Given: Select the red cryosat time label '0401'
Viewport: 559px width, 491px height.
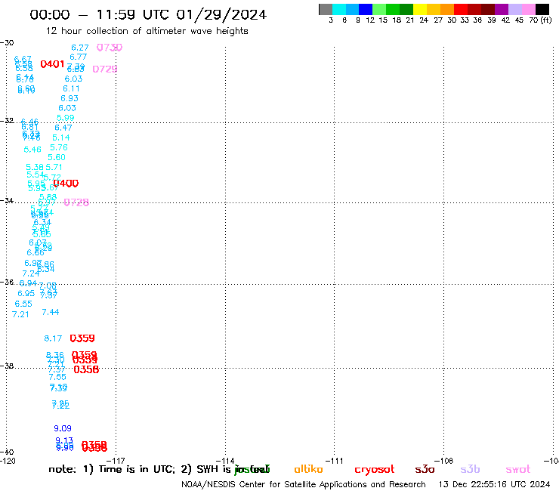Looking at the screenshot, I should (x=52, y=64).
